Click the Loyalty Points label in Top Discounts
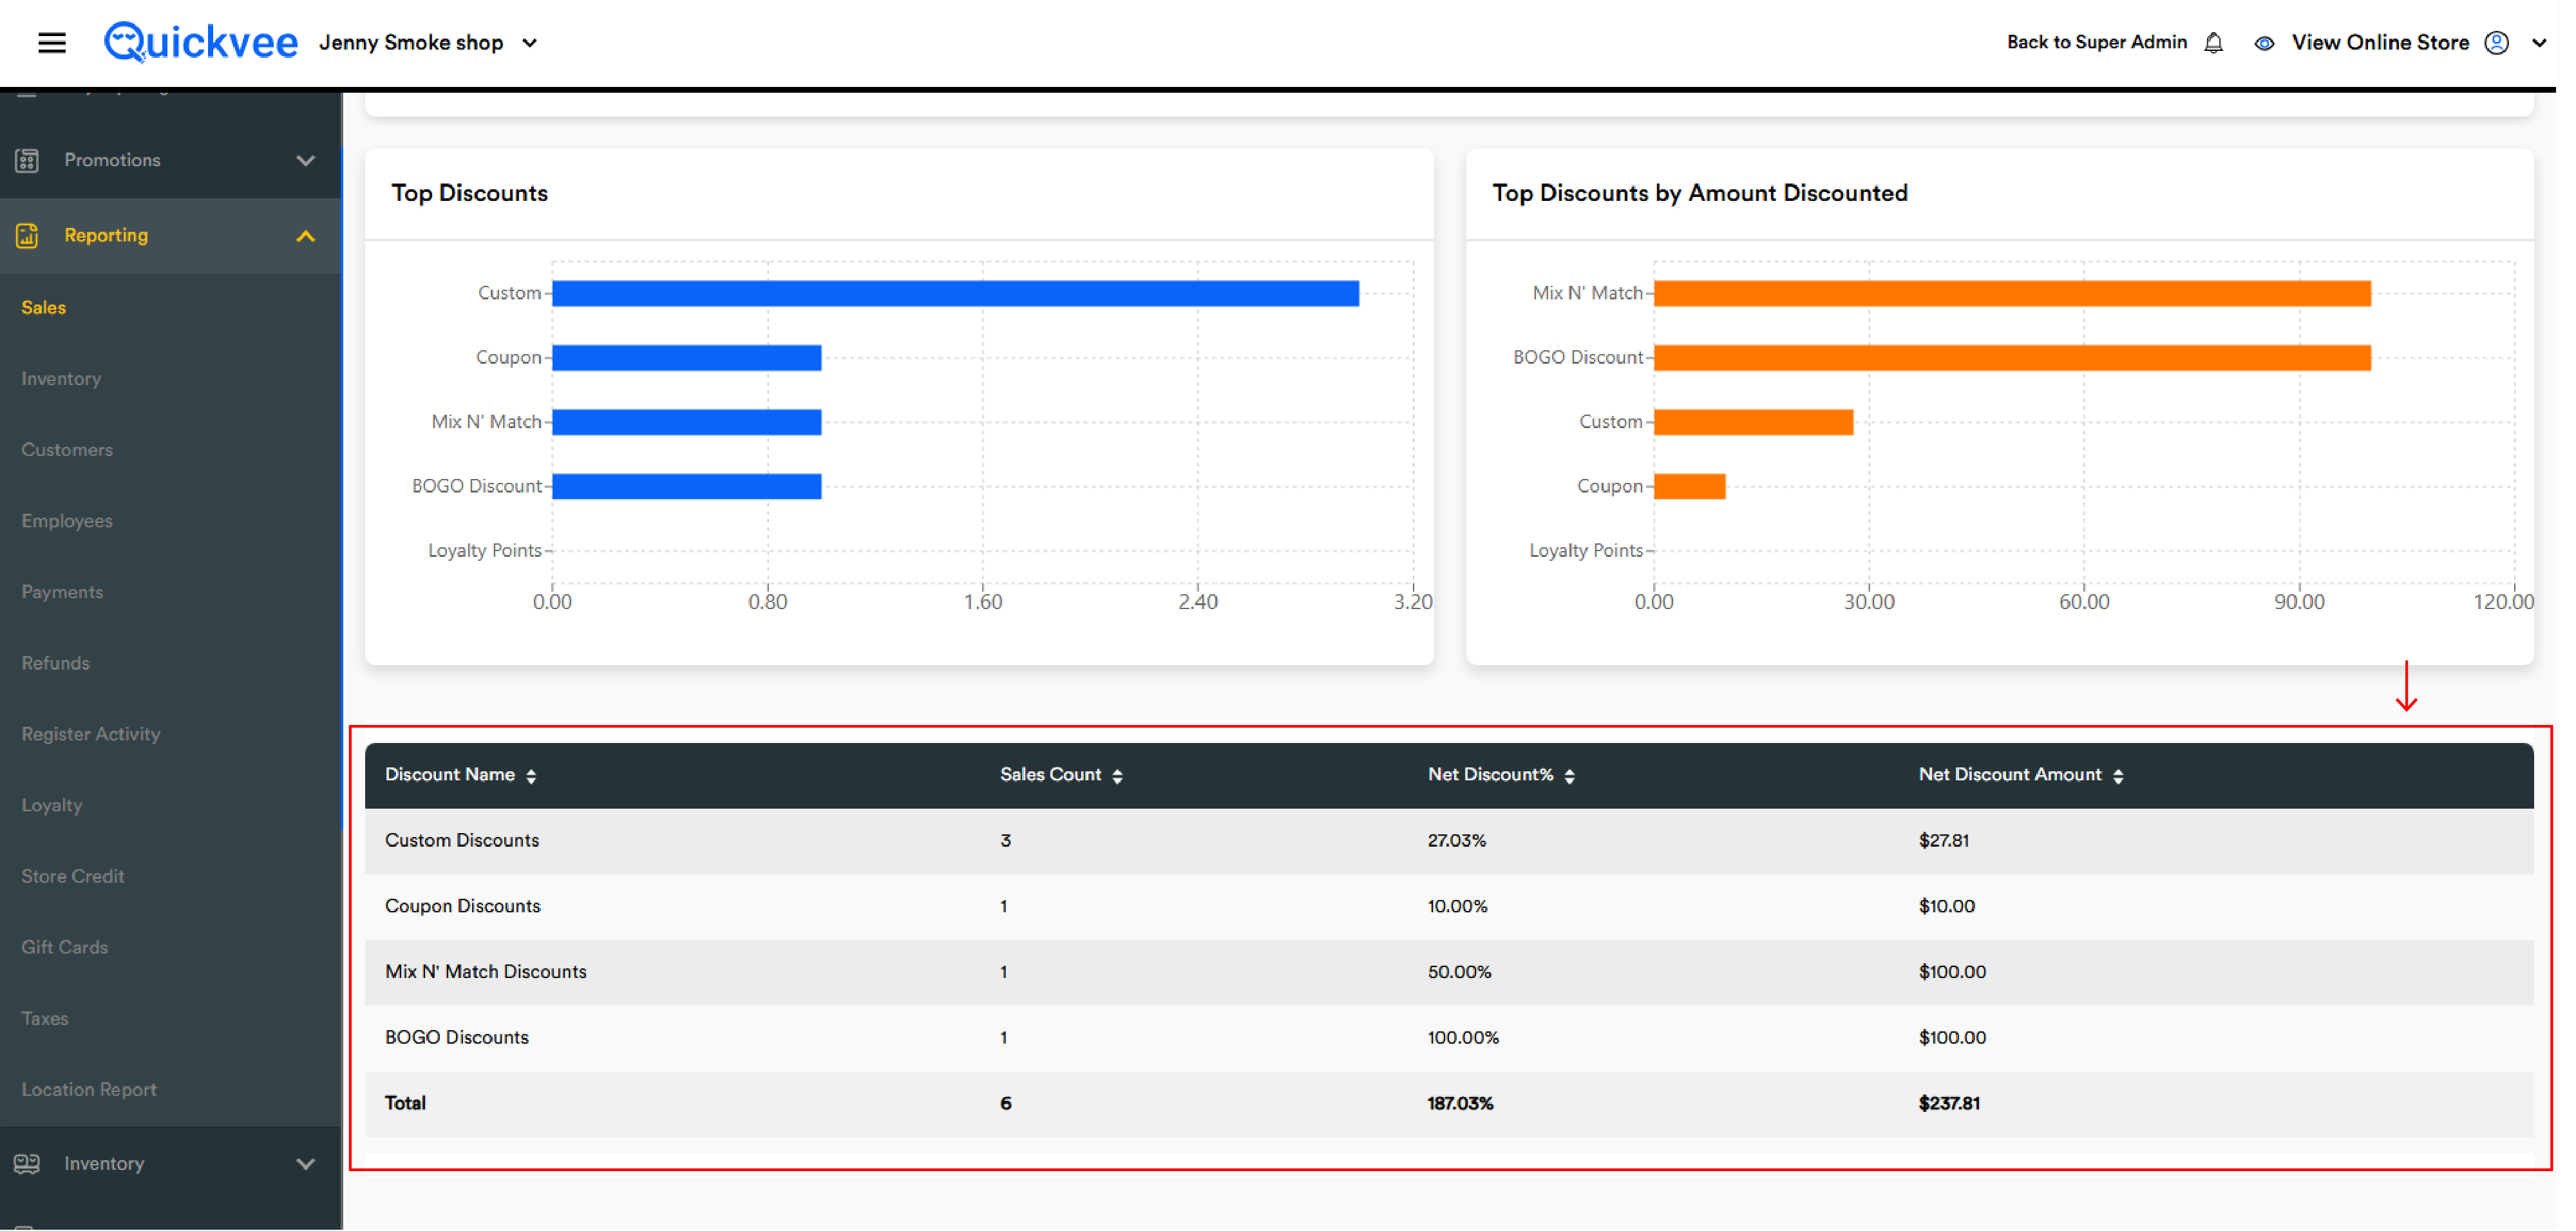Viewport: 2576px width, 1231px height. (x=484, y=550)
